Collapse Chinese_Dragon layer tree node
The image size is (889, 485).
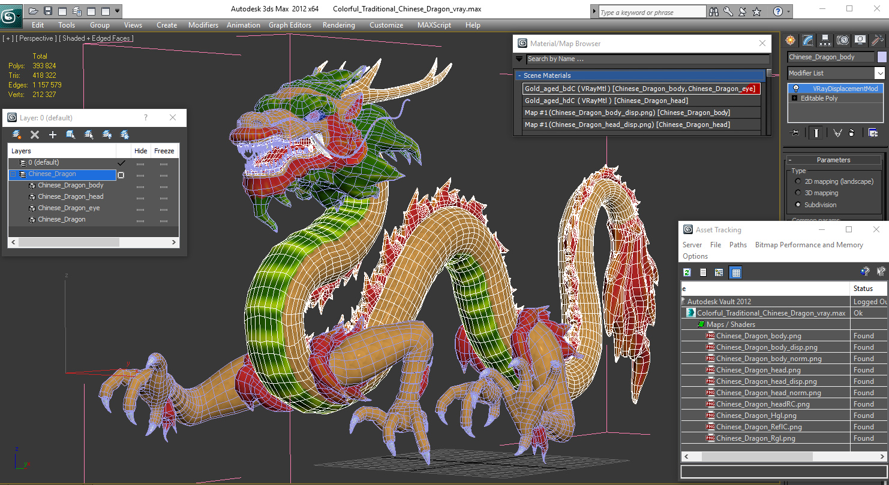point(12,174)
